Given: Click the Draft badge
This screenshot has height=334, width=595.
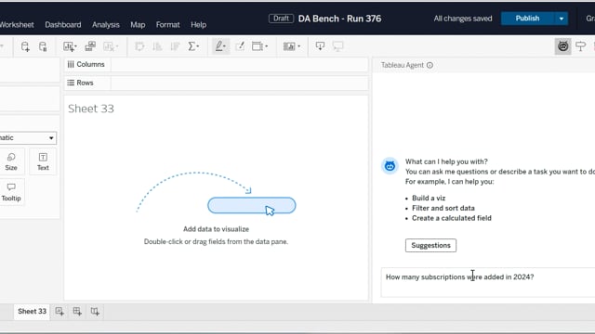Looking at the screenshot, I should (x=281, y=19).
